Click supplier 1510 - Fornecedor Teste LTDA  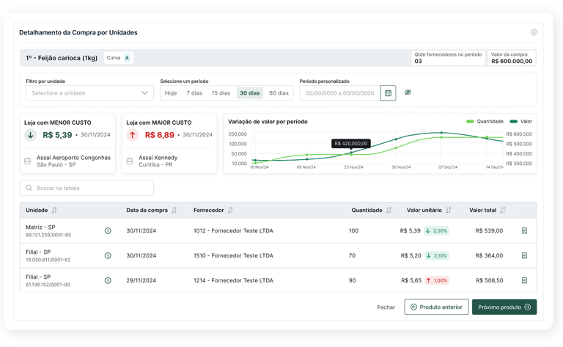pyautogui.click(x=233, y=255)
